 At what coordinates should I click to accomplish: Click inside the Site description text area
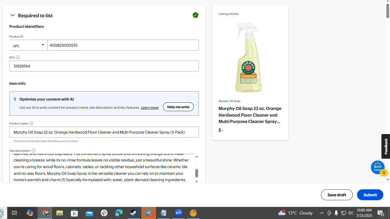click(x=102, y=168)
